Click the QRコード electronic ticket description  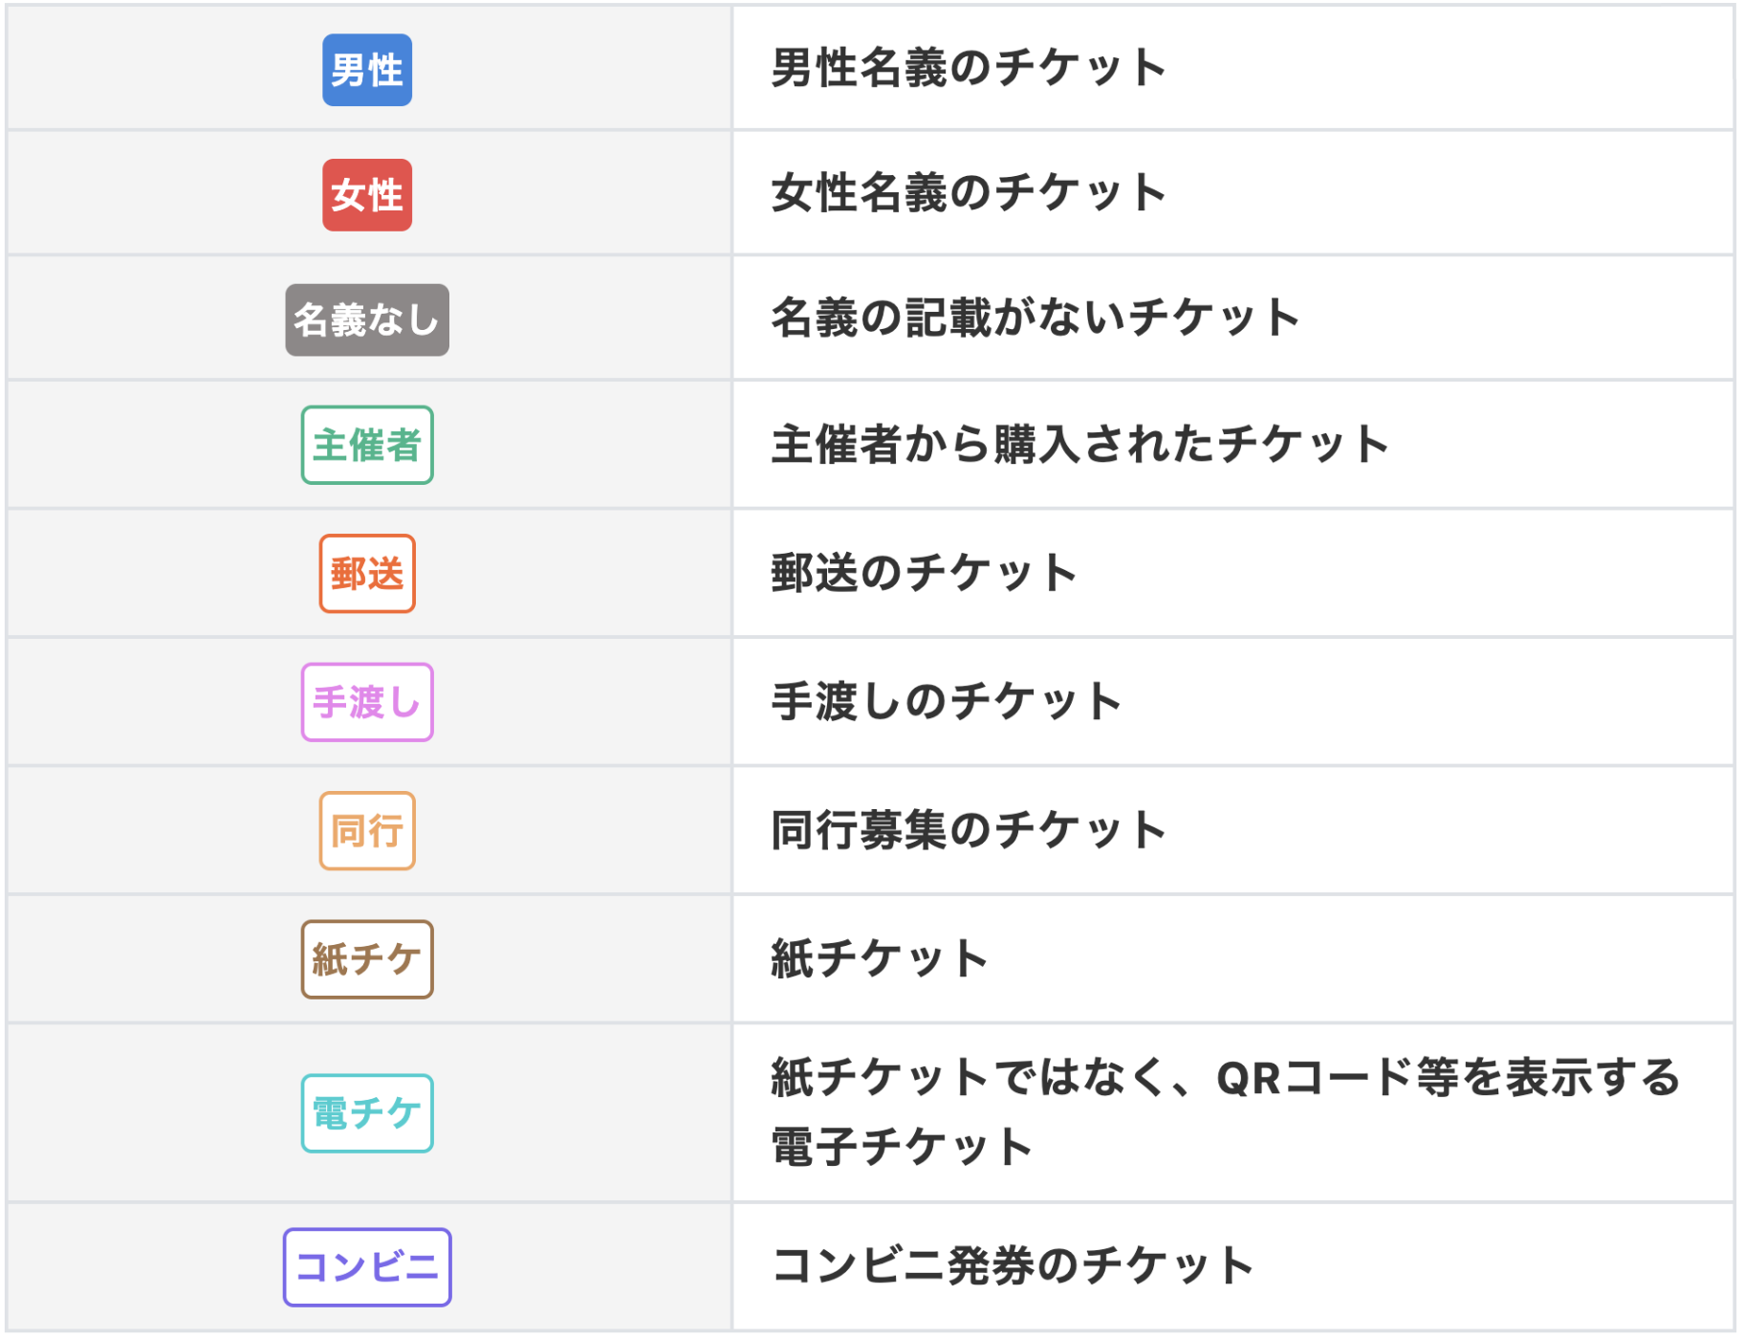pos(1226,1112)
